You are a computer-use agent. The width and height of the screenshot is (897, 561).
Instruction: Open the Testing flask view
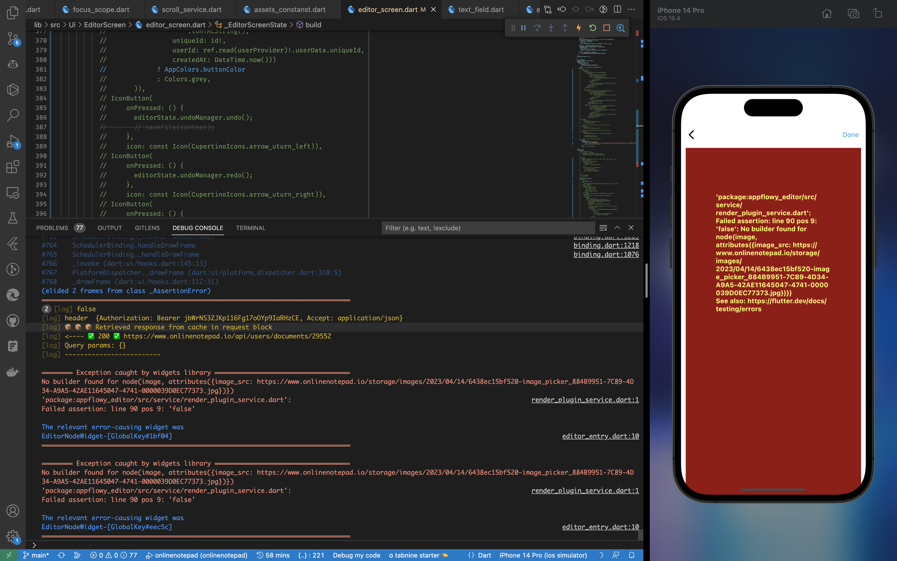pos(13,218)
